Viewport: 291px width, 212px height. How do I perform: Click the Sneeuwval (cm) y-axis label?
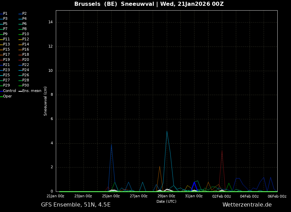46,101
